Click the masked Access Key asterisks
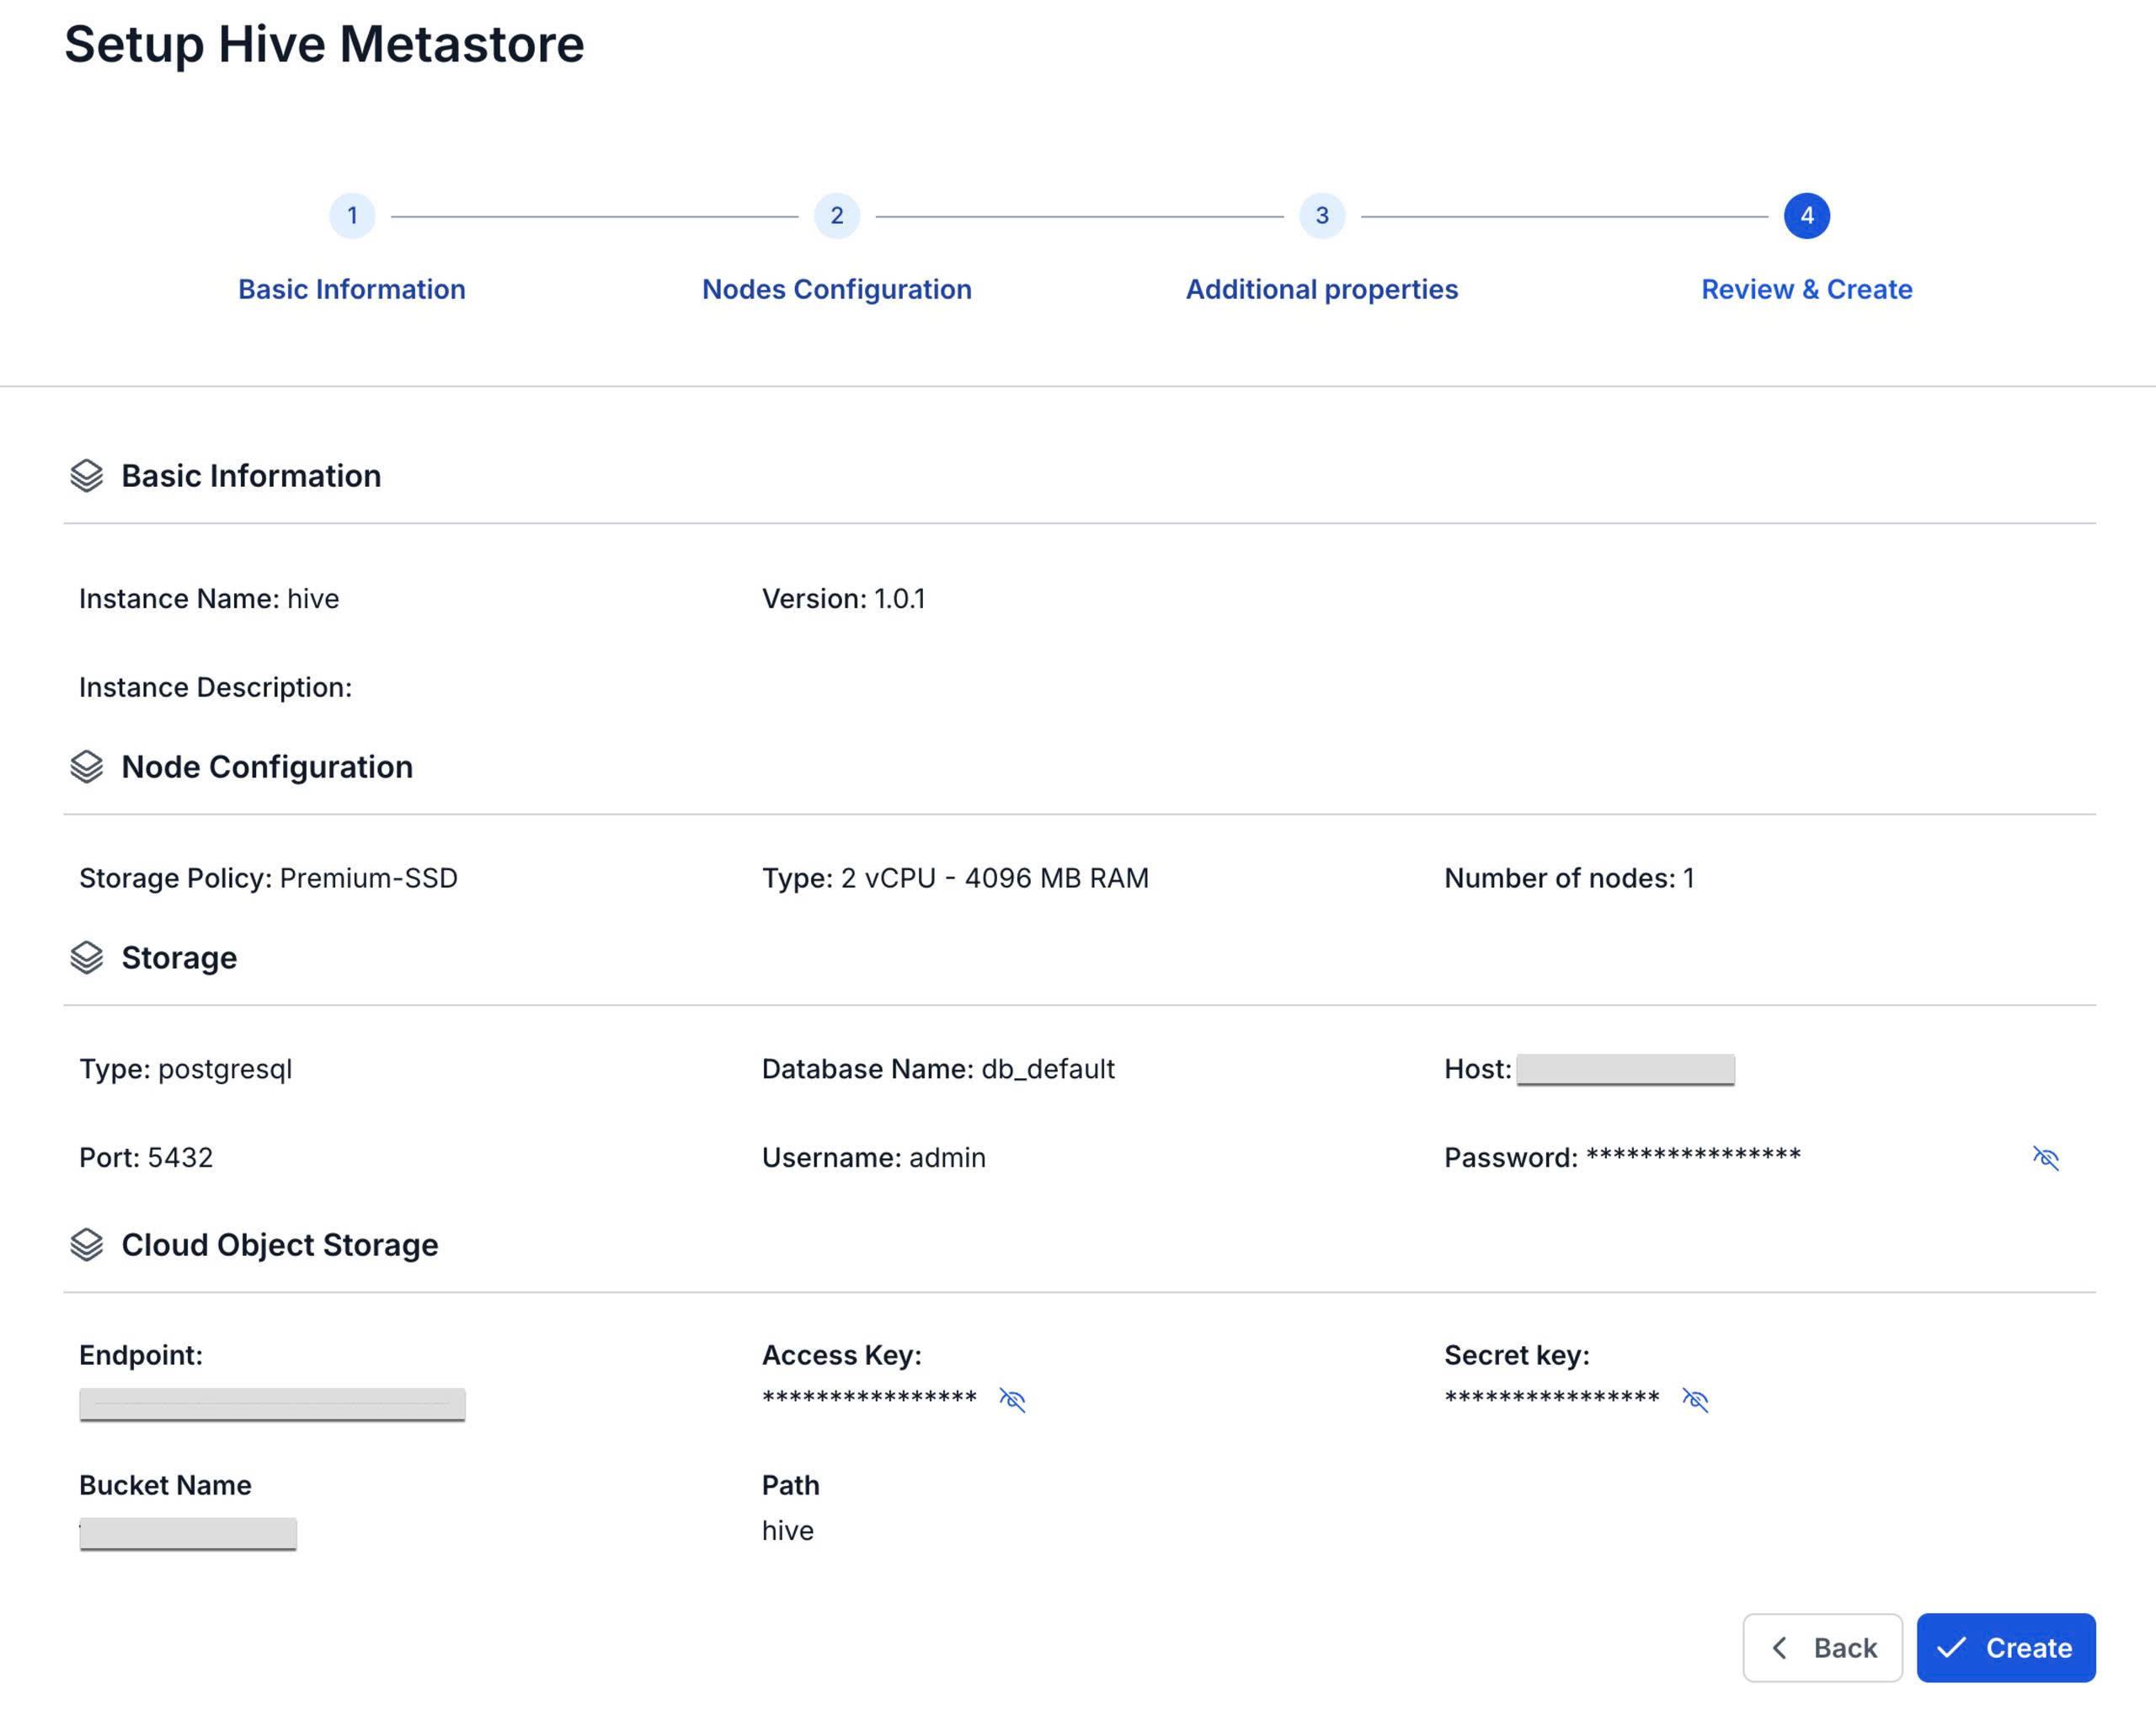 869,1397
